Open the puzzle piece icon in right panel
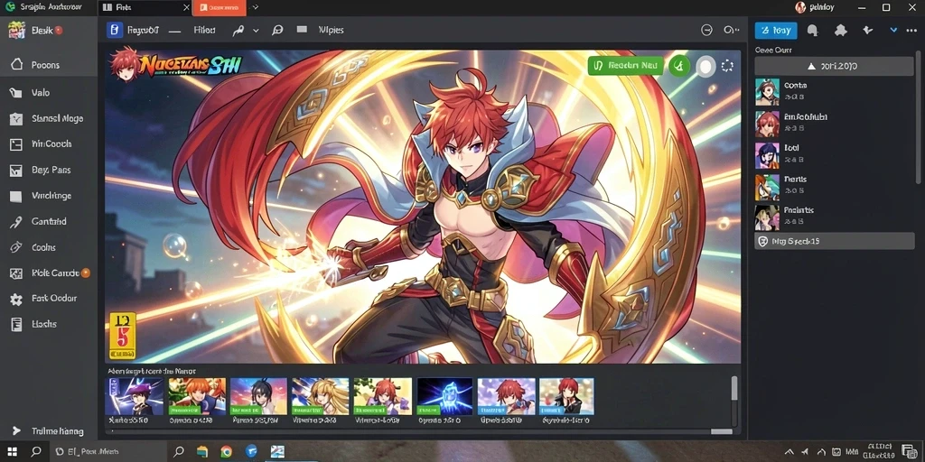The image size is (925, 462). coord(841,31)
